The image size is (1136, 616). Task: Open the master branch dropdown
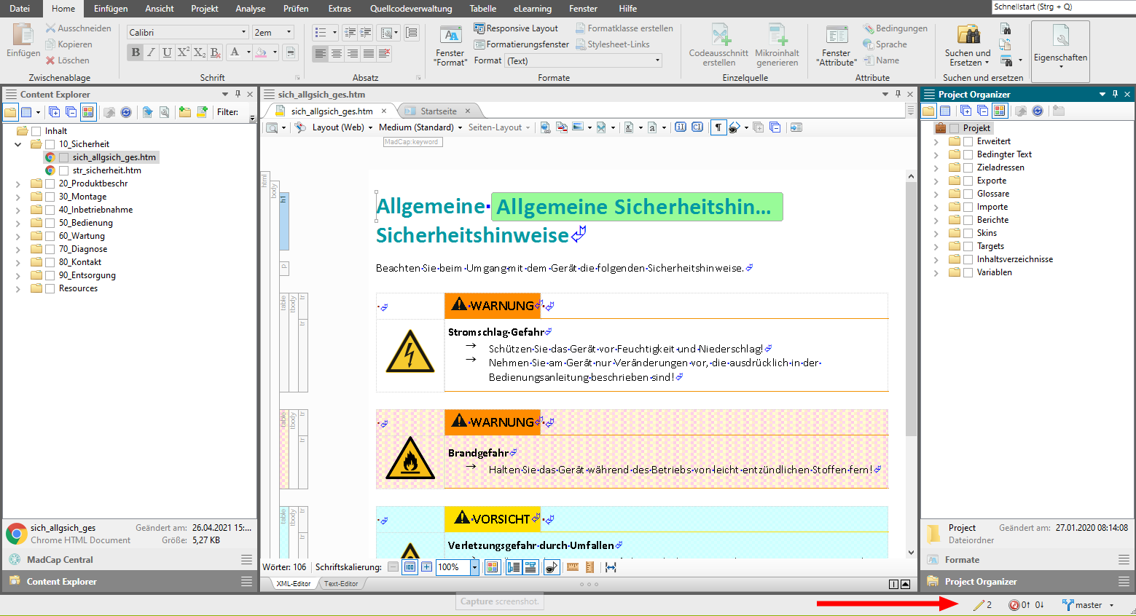[x=1111, y=605]
